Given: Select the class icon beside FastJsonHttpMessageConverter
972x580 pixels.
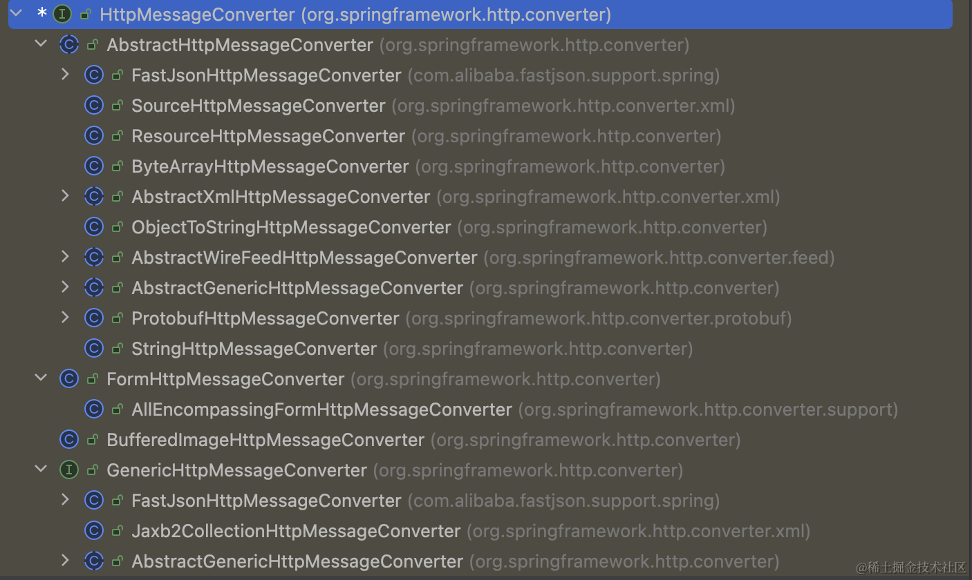Looking at the screenshot, I should [x=94, y=75].
